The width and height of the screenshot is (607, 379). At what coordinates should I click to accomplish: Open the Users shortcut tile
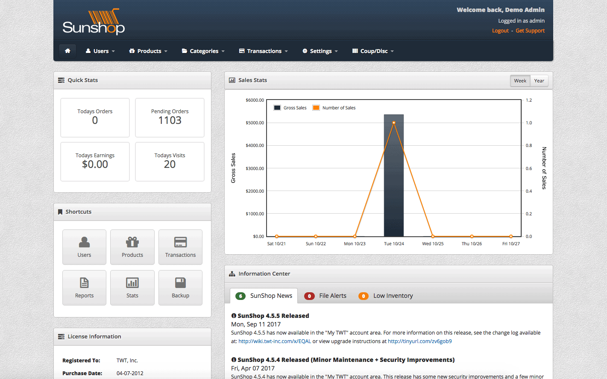[x=84, y=247]
